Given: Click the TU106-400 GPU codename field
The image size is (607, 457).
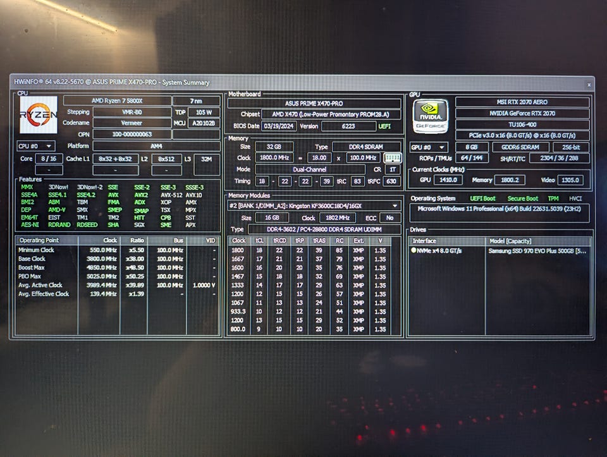Looking at the screenshot, I should (522, 125).
